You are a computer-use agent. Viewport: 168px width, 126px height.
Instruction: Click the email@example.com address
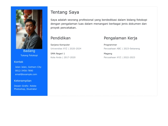pos(26,74)
